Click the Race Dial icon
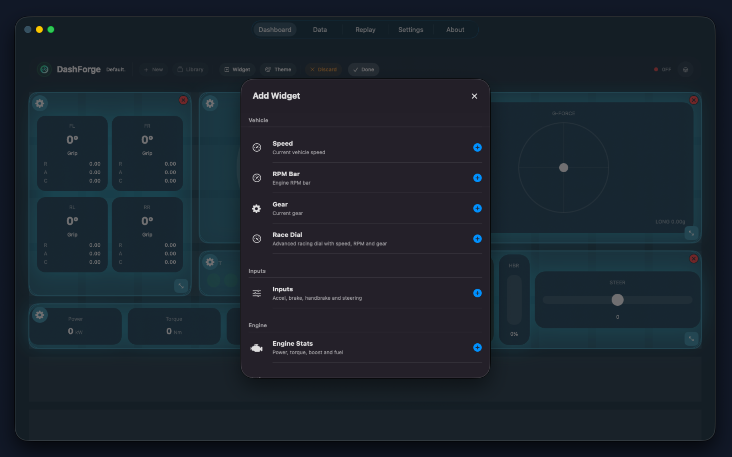732x457 pixels. point(257,239)
